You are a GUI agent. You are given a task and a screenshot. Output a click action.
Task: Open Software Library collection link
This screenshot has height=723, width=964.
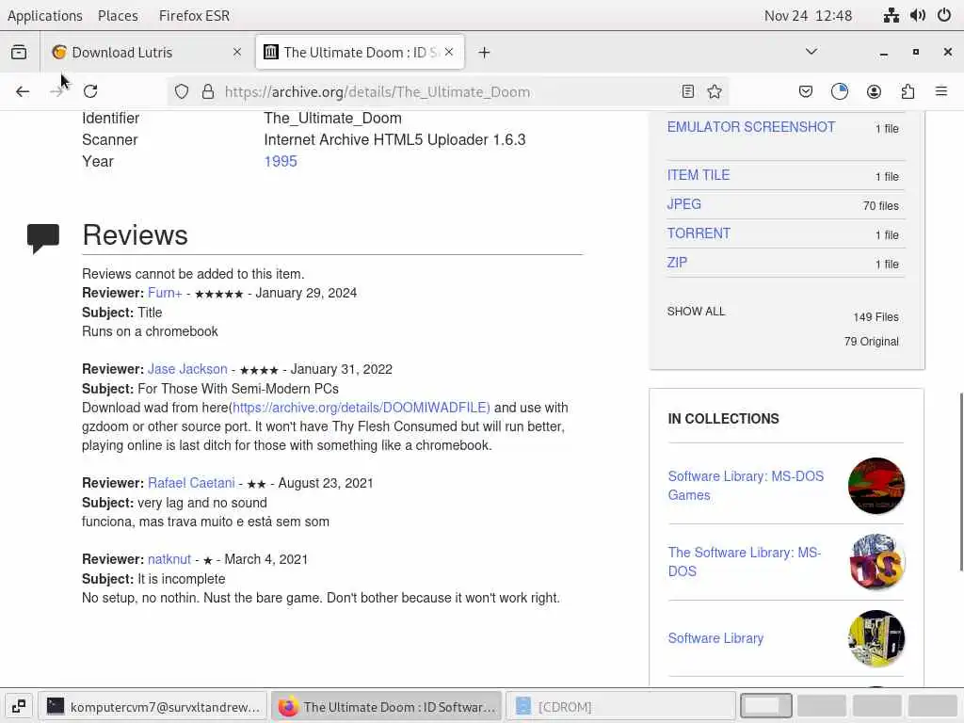(715, 638)
